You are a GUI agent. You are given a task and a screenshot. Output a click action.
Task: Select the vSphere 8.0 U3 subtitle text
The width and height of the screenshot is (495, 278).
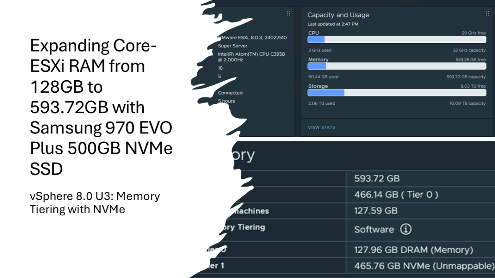pos(95,203)
